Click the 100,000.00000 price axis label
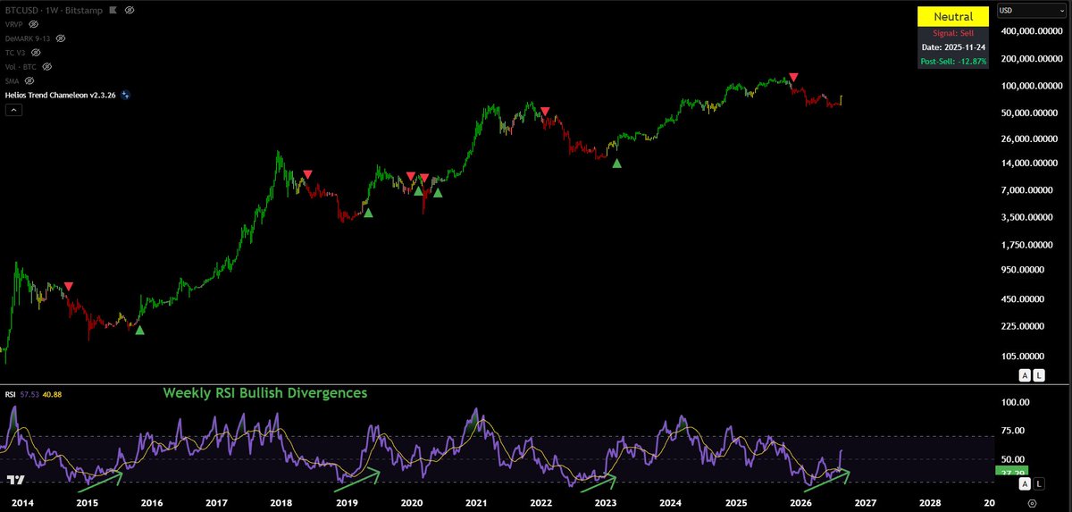The height and width of the screenshot is (512, 1072). [1031, 86]
